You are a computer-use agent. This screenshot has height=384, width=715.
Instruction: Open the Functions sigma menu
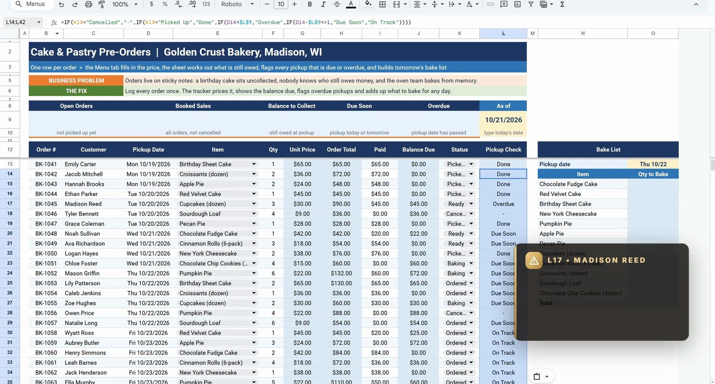coord(562,4)
